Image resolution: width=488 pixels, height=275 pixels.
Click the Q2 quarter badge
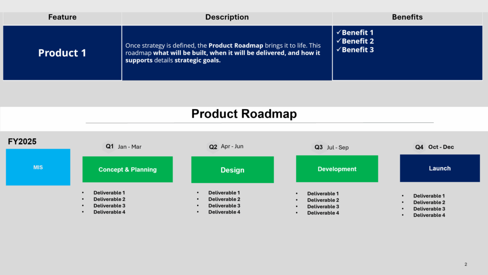point(213,147)
